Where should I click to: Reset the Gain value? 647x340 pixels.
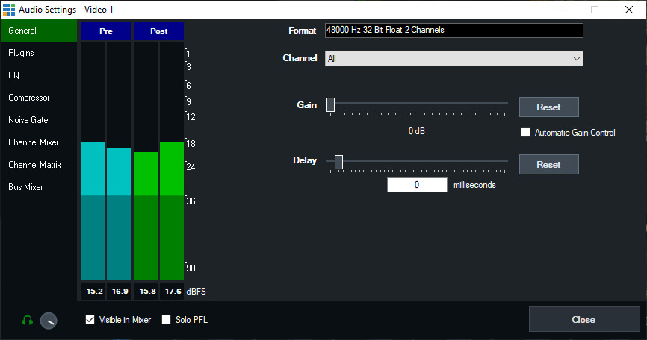548,107
